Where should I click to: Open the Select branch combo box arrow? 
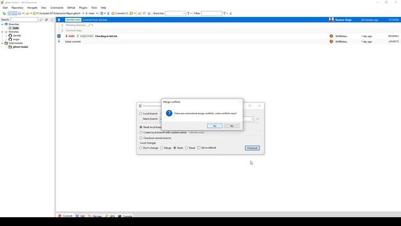[252, 119]
